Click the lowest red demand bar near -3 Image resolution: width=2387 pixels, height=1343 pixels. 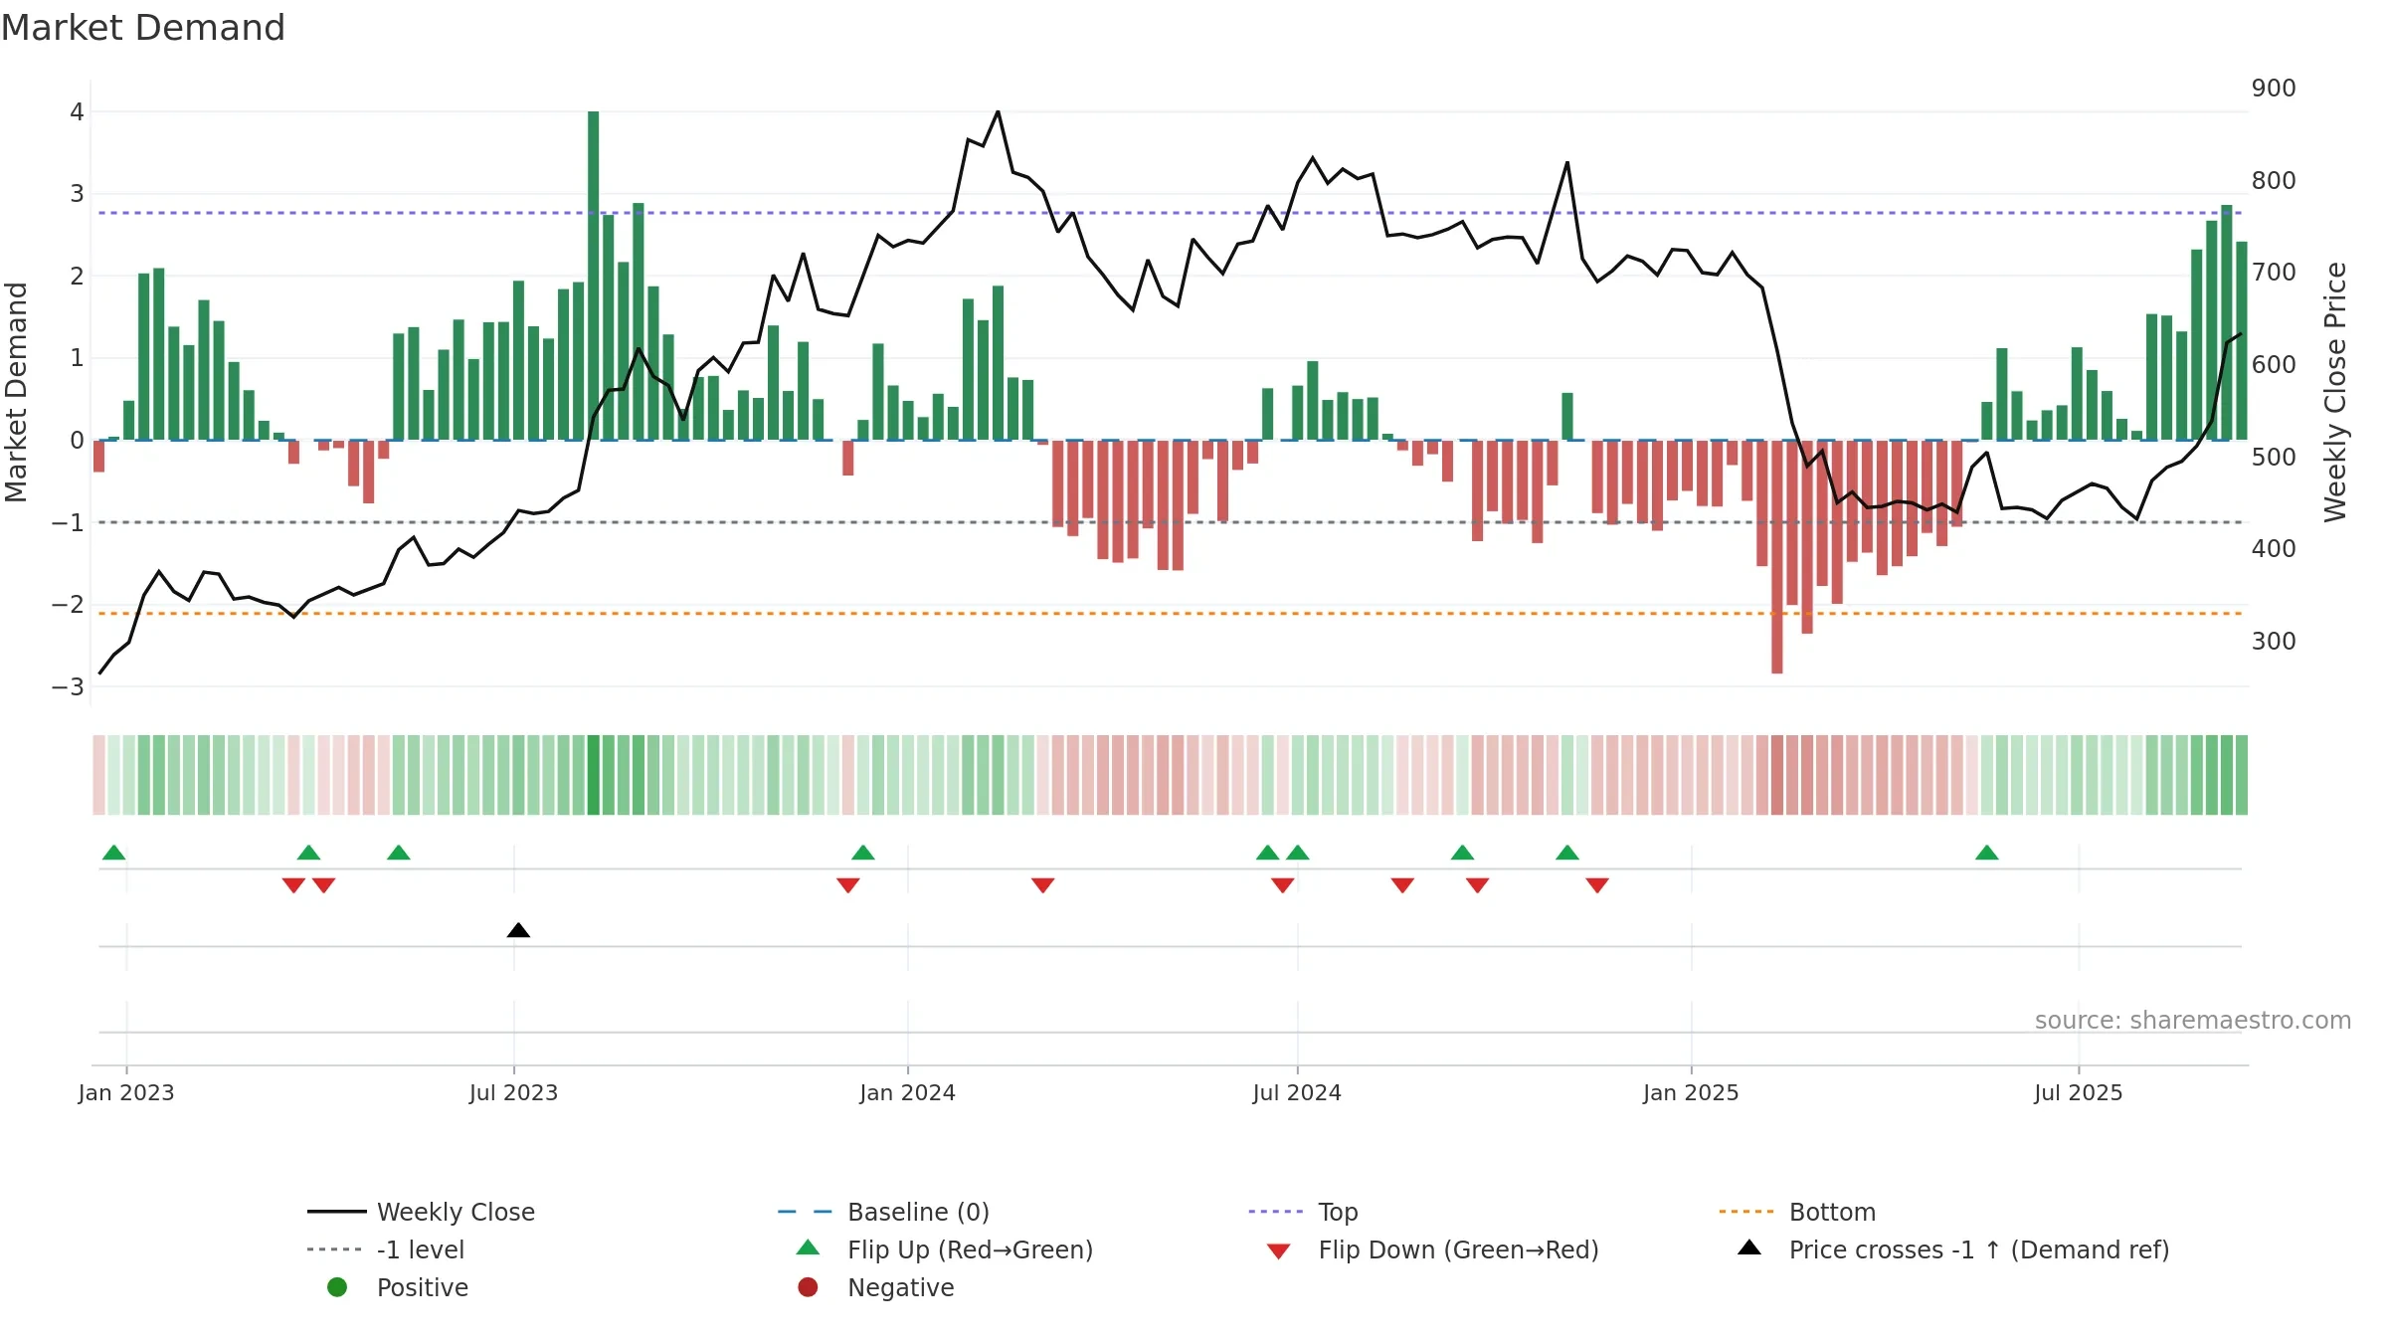tap(1777, 557)
